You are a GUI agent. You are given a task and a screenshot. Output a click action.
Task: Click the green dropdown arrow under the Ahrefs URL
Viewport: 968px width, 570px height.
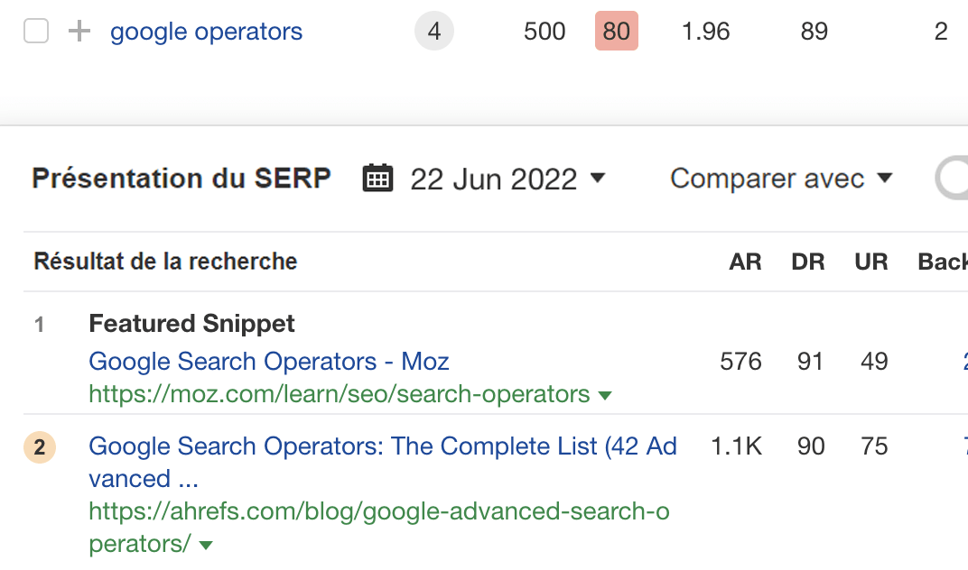click(x=206, y=545)
